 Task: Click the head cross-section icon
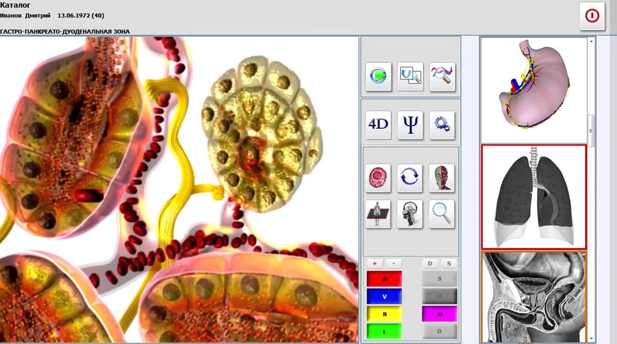[410, 214]
